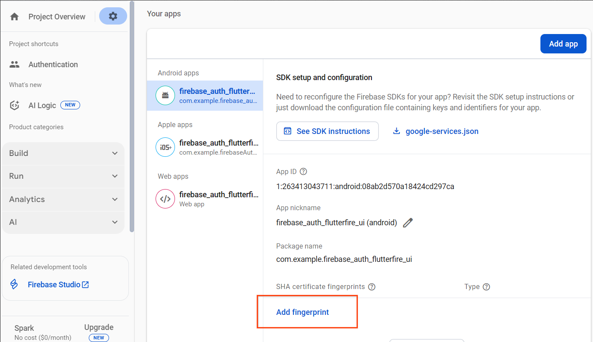Edit the app nickname using the pencil icon
Viewport: 593px width, 342px height.
pyautogui.click(x=408, y=223)
